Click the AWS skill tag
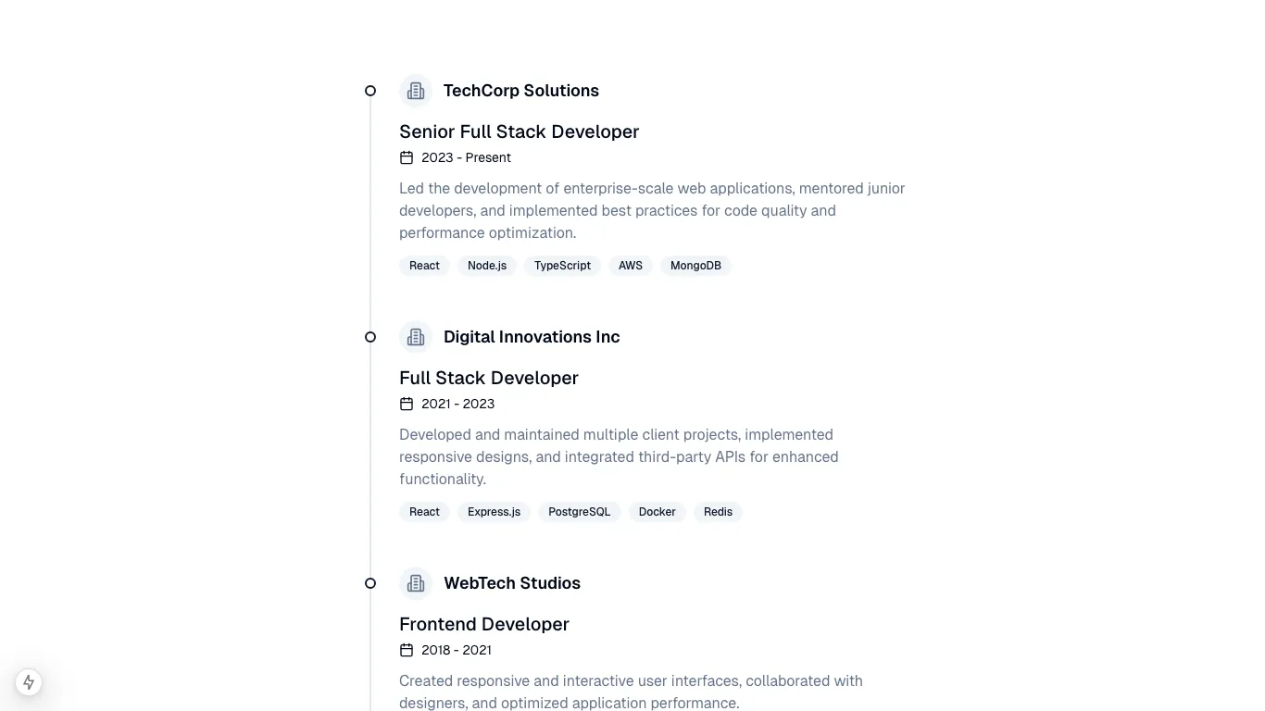Viewport: 1265px width, 711px height. click(631, 266)
